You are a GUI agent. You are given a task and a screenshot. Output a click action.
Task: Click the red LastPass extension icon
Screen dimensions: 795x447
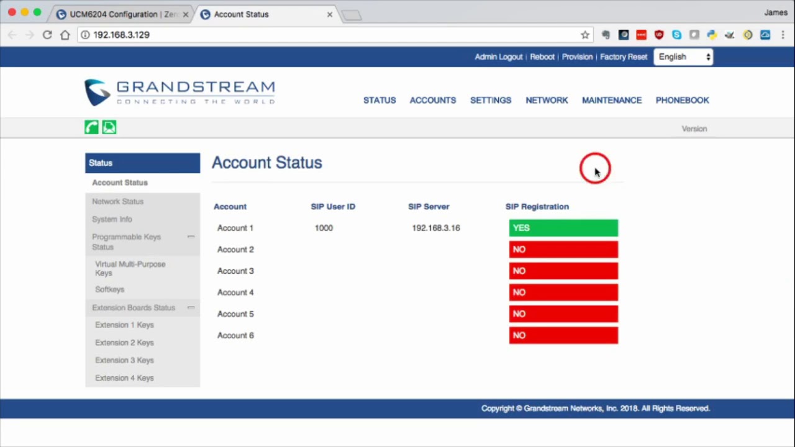pos(641,35)
